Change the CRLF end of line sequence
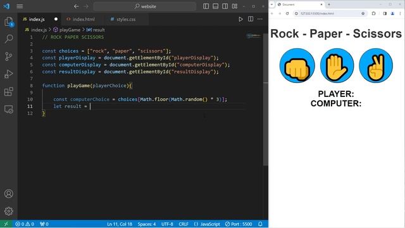This screenshot has height=228, width=405. [x=184, y=224]
